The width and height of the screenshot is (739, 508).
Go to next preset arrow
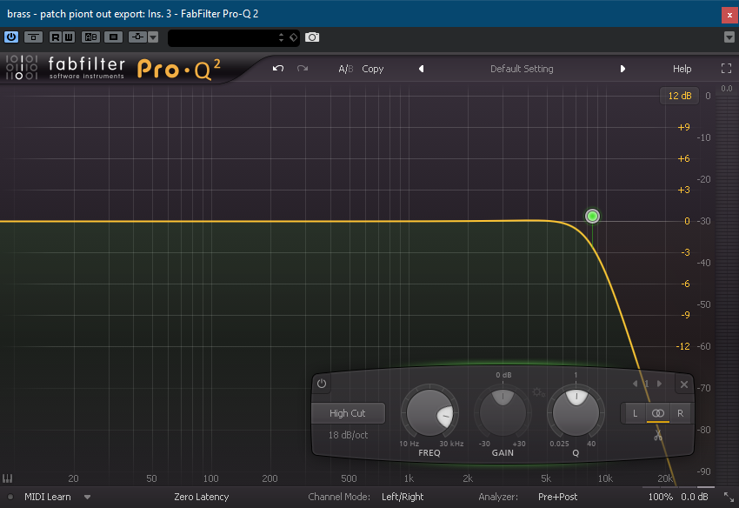(x=622, y=69)
